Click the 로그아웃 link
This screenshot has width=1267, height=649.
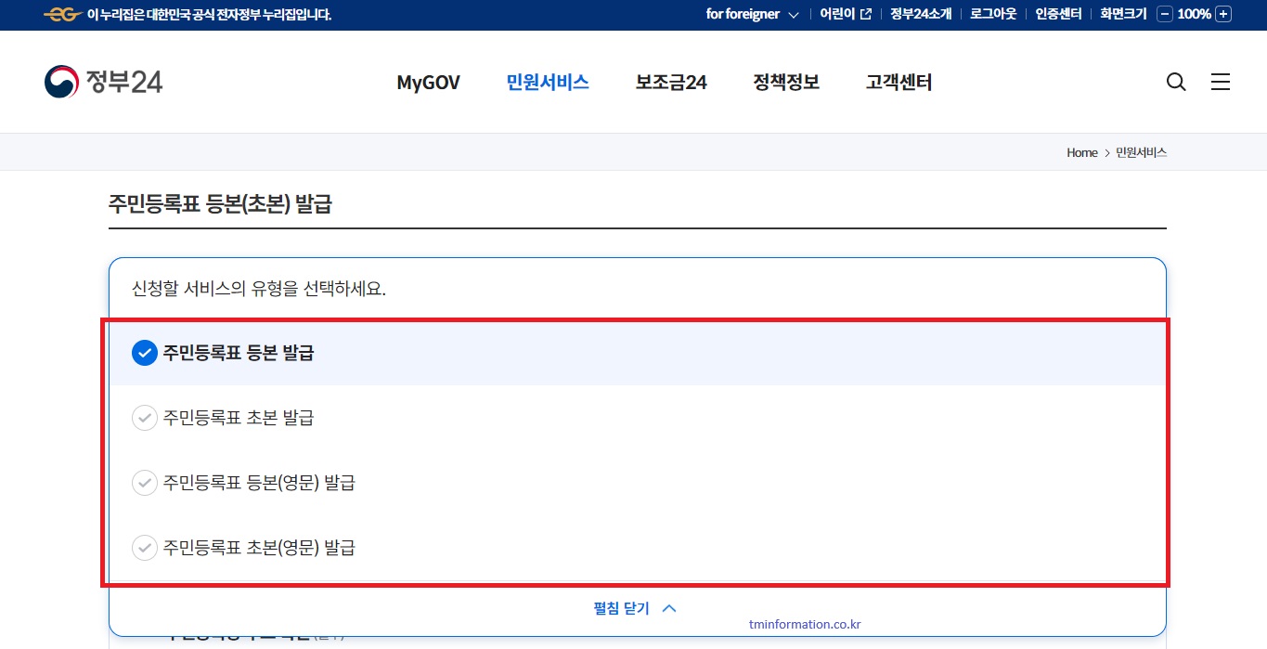click(992, 14)
